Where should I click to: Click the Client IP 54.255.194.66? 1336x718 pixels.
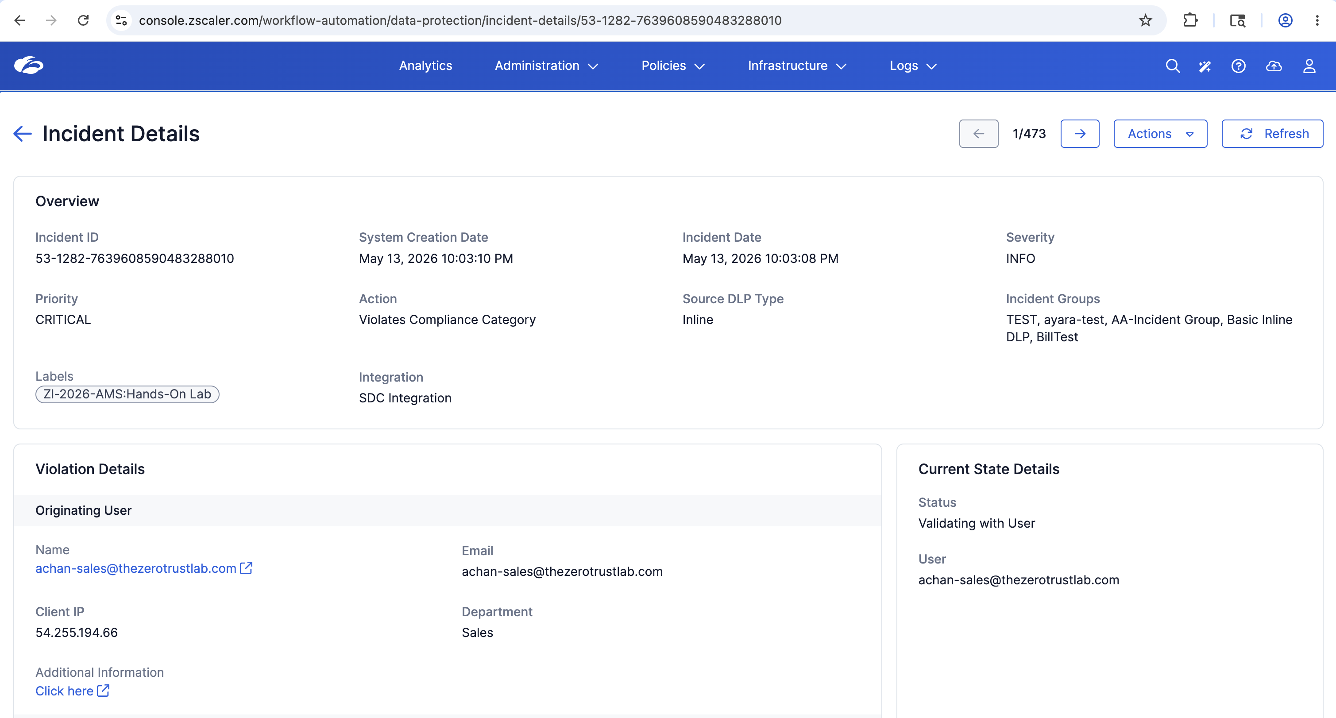77,633
